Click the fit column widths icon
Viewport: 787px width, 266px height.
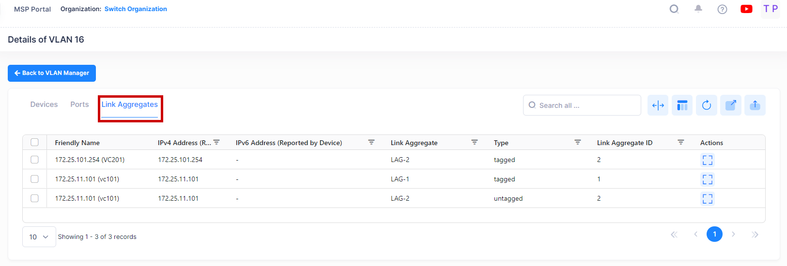[658, 105]
